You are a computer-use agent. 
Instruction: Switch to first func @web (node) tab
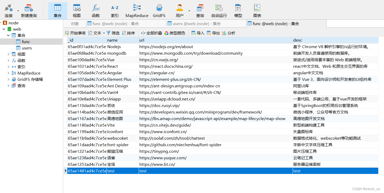pyautogui.click(x=126, y=24)
